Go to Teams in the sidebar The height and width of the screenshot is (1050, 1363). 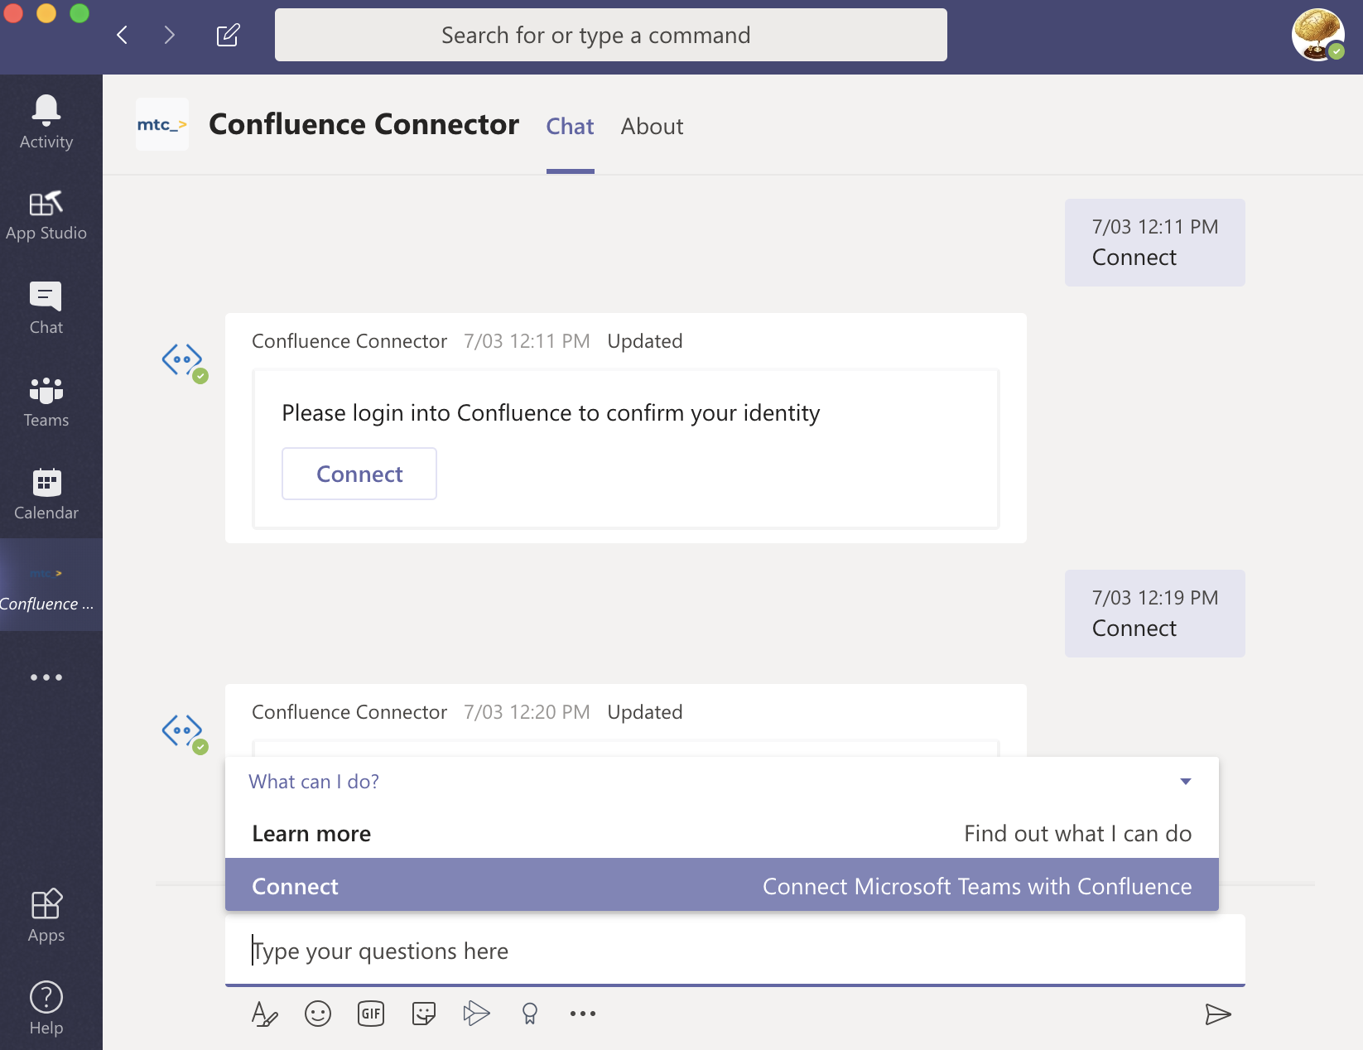[x=46, y=402]
